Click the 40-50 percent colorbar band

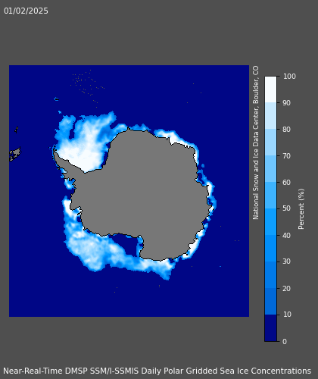pos(270,222)
